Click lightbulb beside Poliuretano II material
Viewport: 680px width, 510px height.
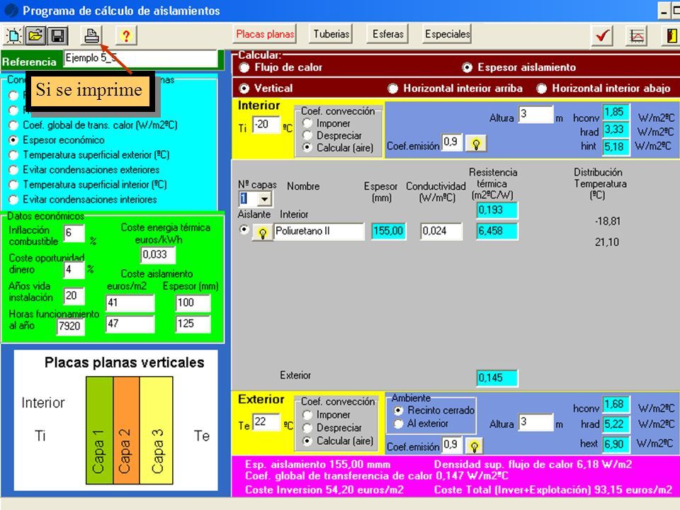262,233
